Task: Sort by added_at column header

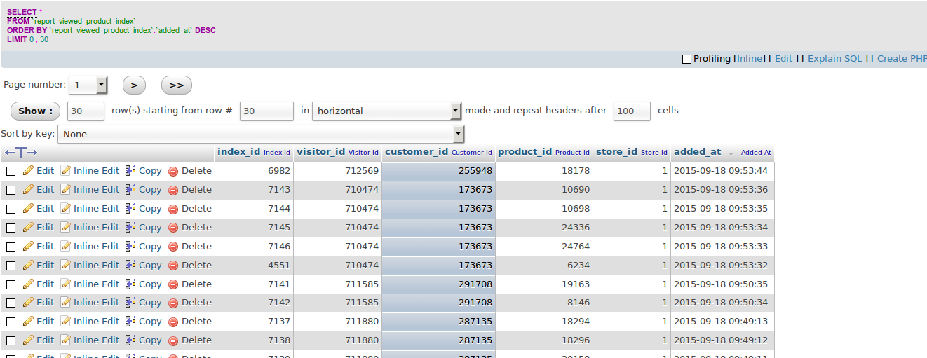Action: click(x=698, y=151)
